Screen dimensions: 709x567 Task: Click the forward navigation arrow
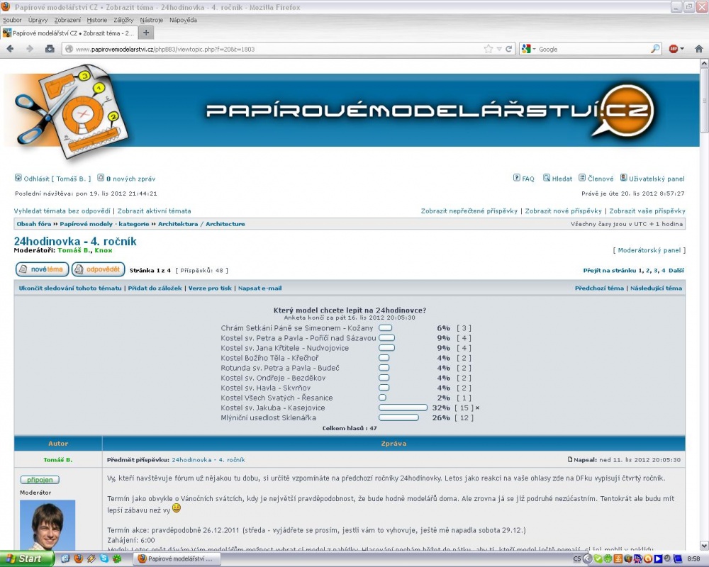point(30,49)
